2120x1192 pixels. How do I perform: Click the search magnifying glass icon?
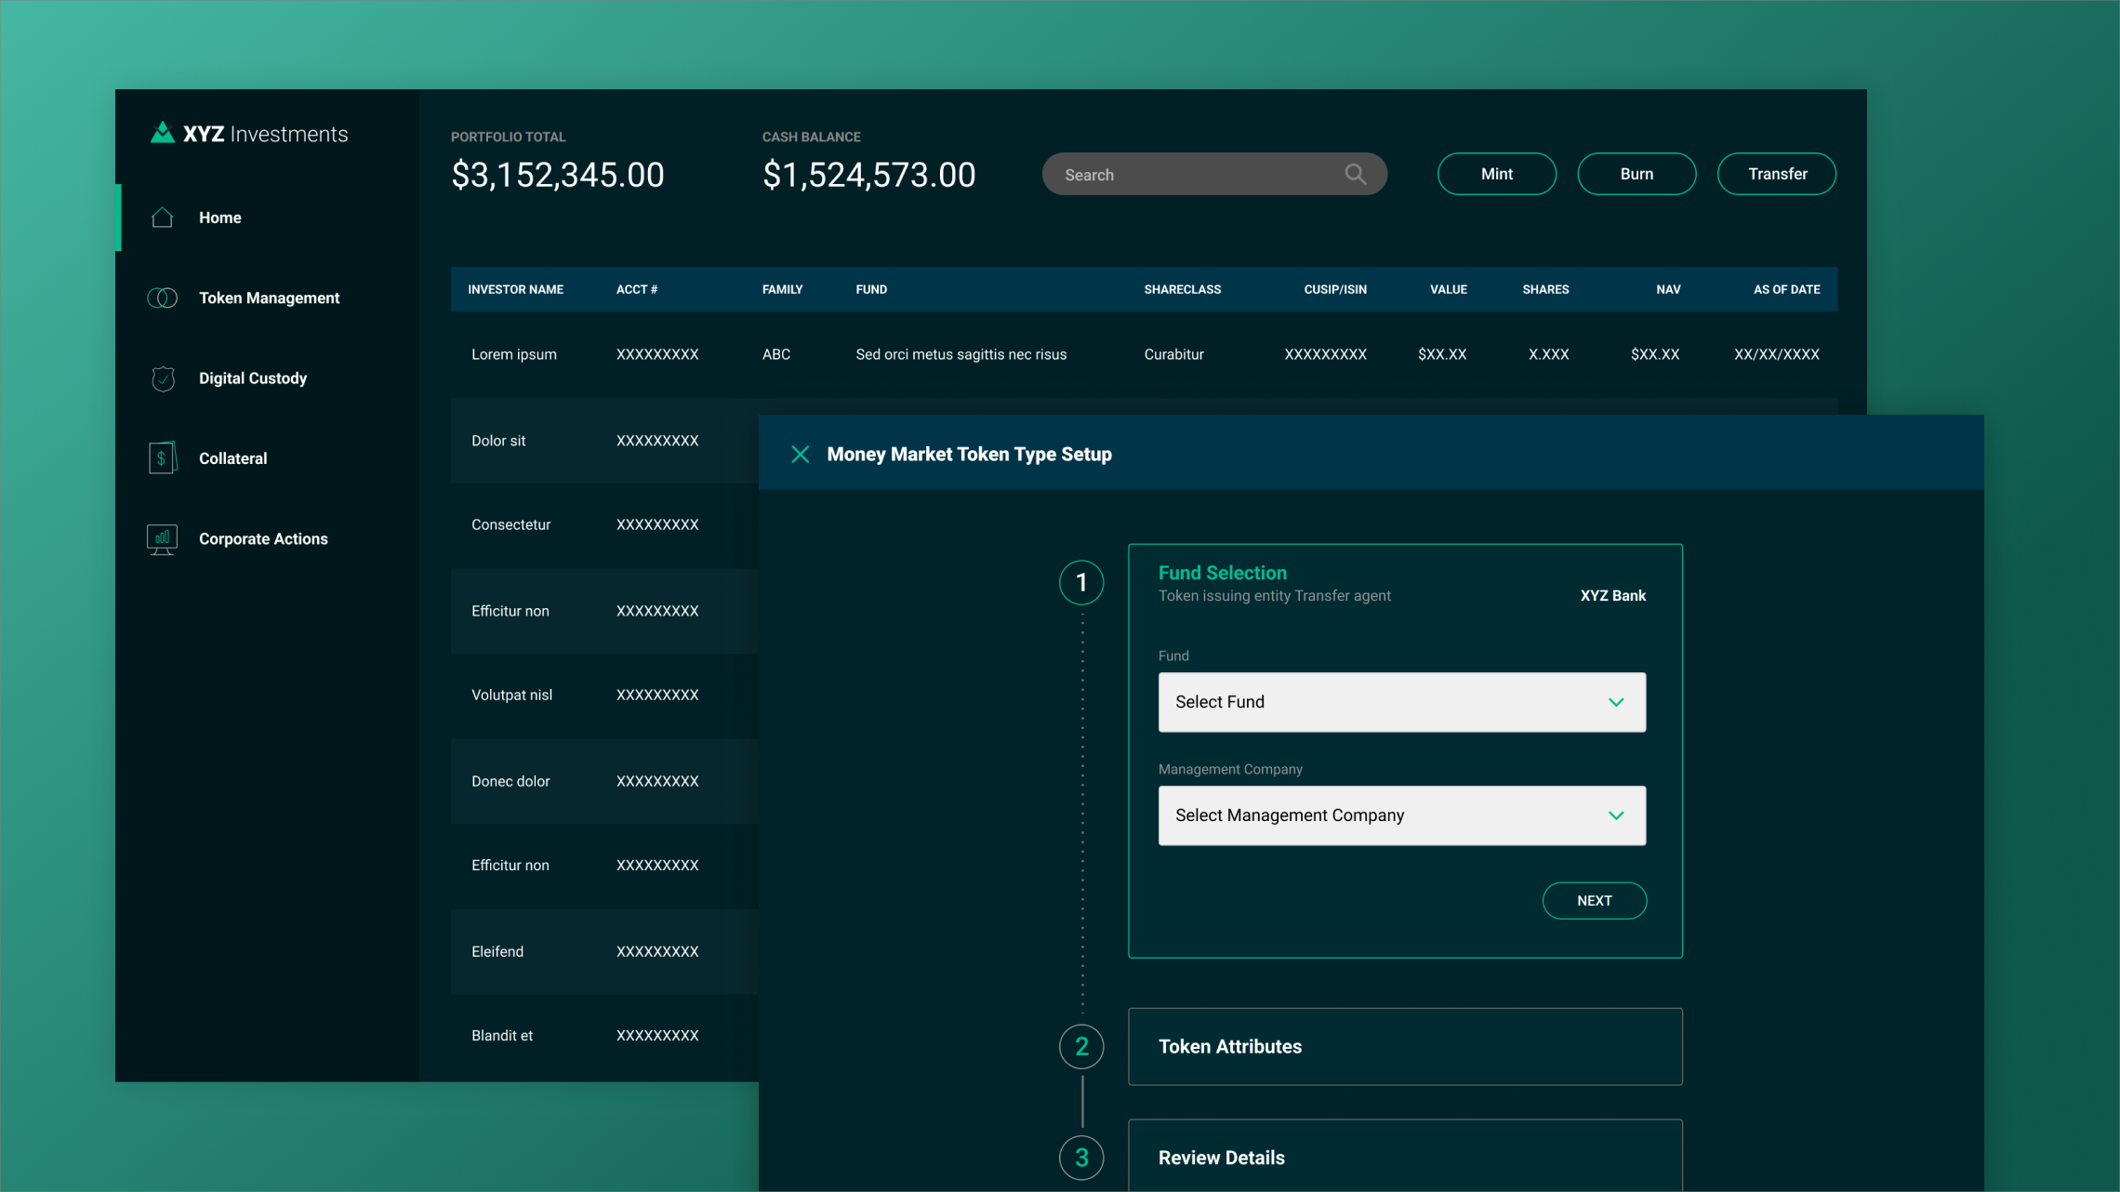pos(1355,174)
